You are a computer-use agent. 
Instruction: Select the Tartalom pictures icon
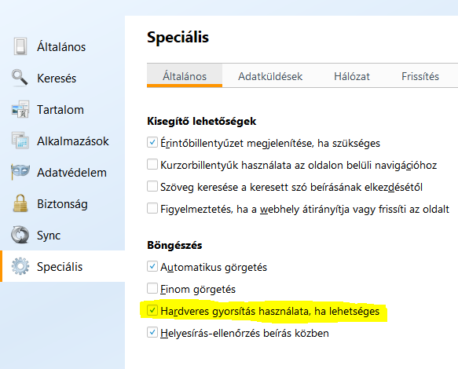pyautogui.click(x=20, y=109)
